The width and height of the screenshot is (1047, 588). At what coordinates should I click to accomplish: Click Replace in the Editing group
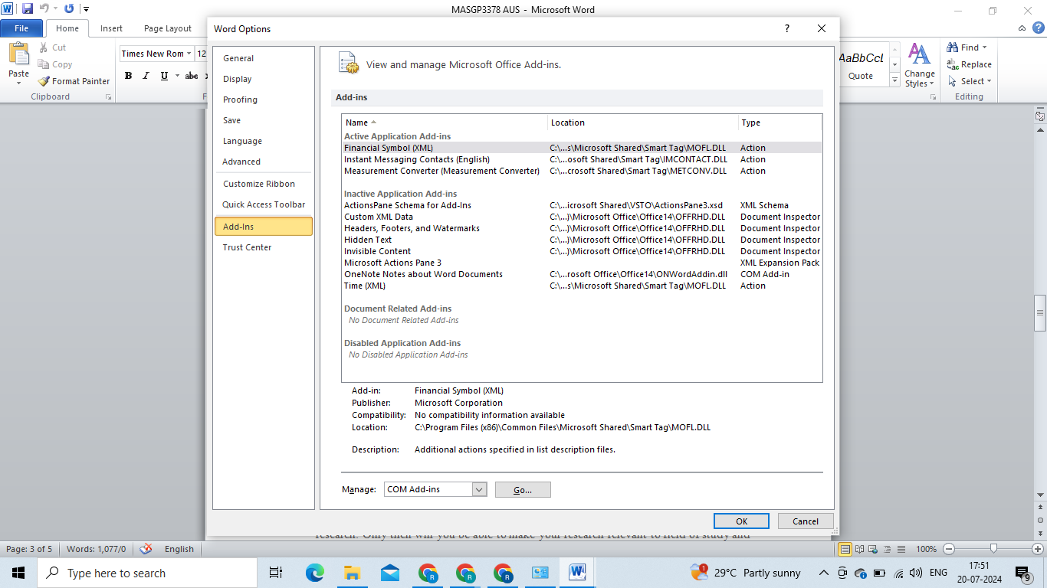click(970, 64)
